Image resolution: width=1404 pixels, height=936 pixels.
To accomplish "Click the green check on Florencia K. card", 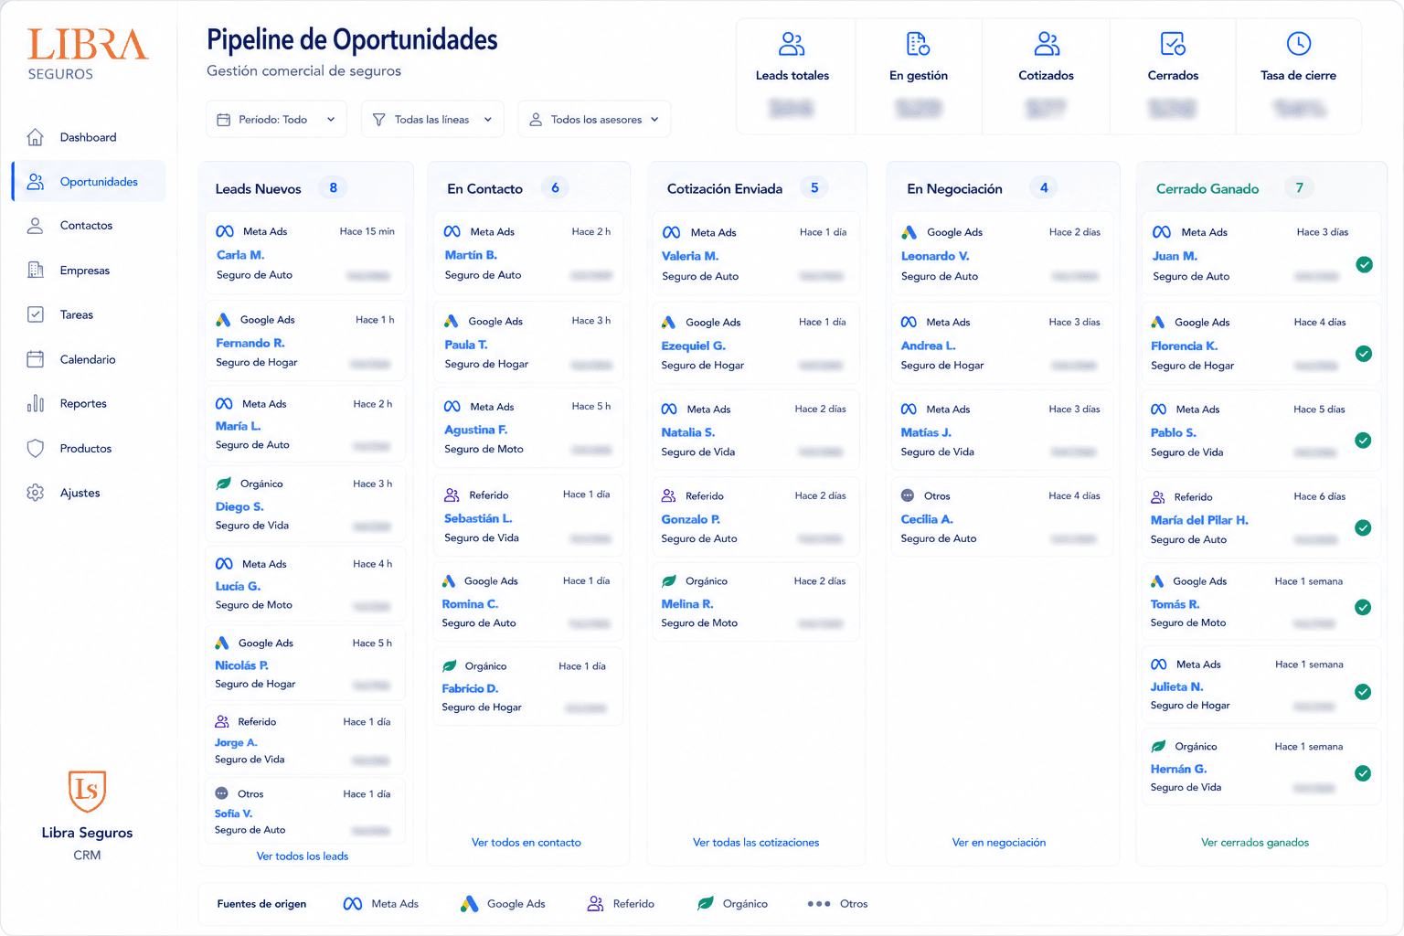I will [x=1364, y=354].
